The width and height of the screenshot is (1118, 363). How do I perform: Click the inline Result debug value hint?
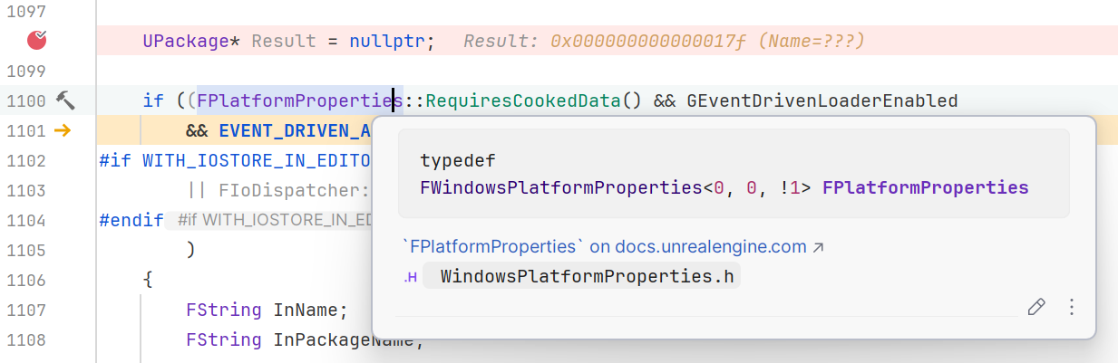click(x=664, y=41)
